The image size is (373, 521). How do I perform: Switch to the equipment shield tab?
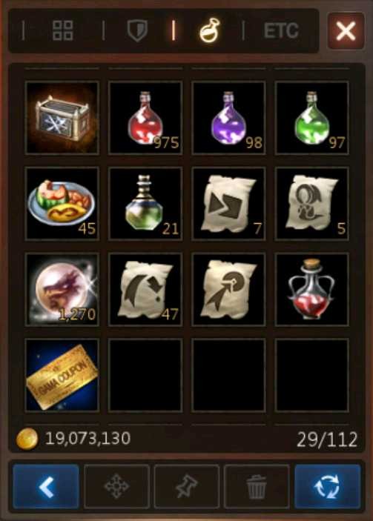[x=137, y=30]
